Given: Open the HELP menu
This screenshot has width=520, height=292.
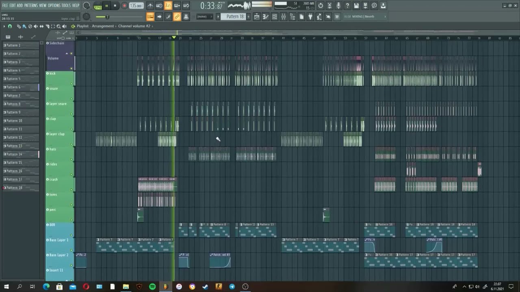Looking at the screenshot, I should pyautogui.click(x=76, y=6).
